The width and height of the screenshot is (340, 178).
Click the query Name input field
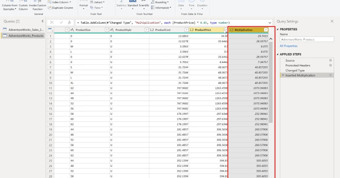coord(307,39)
